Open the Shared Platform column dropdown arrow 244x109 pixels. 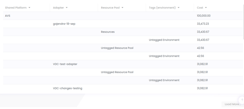point(29,8)
